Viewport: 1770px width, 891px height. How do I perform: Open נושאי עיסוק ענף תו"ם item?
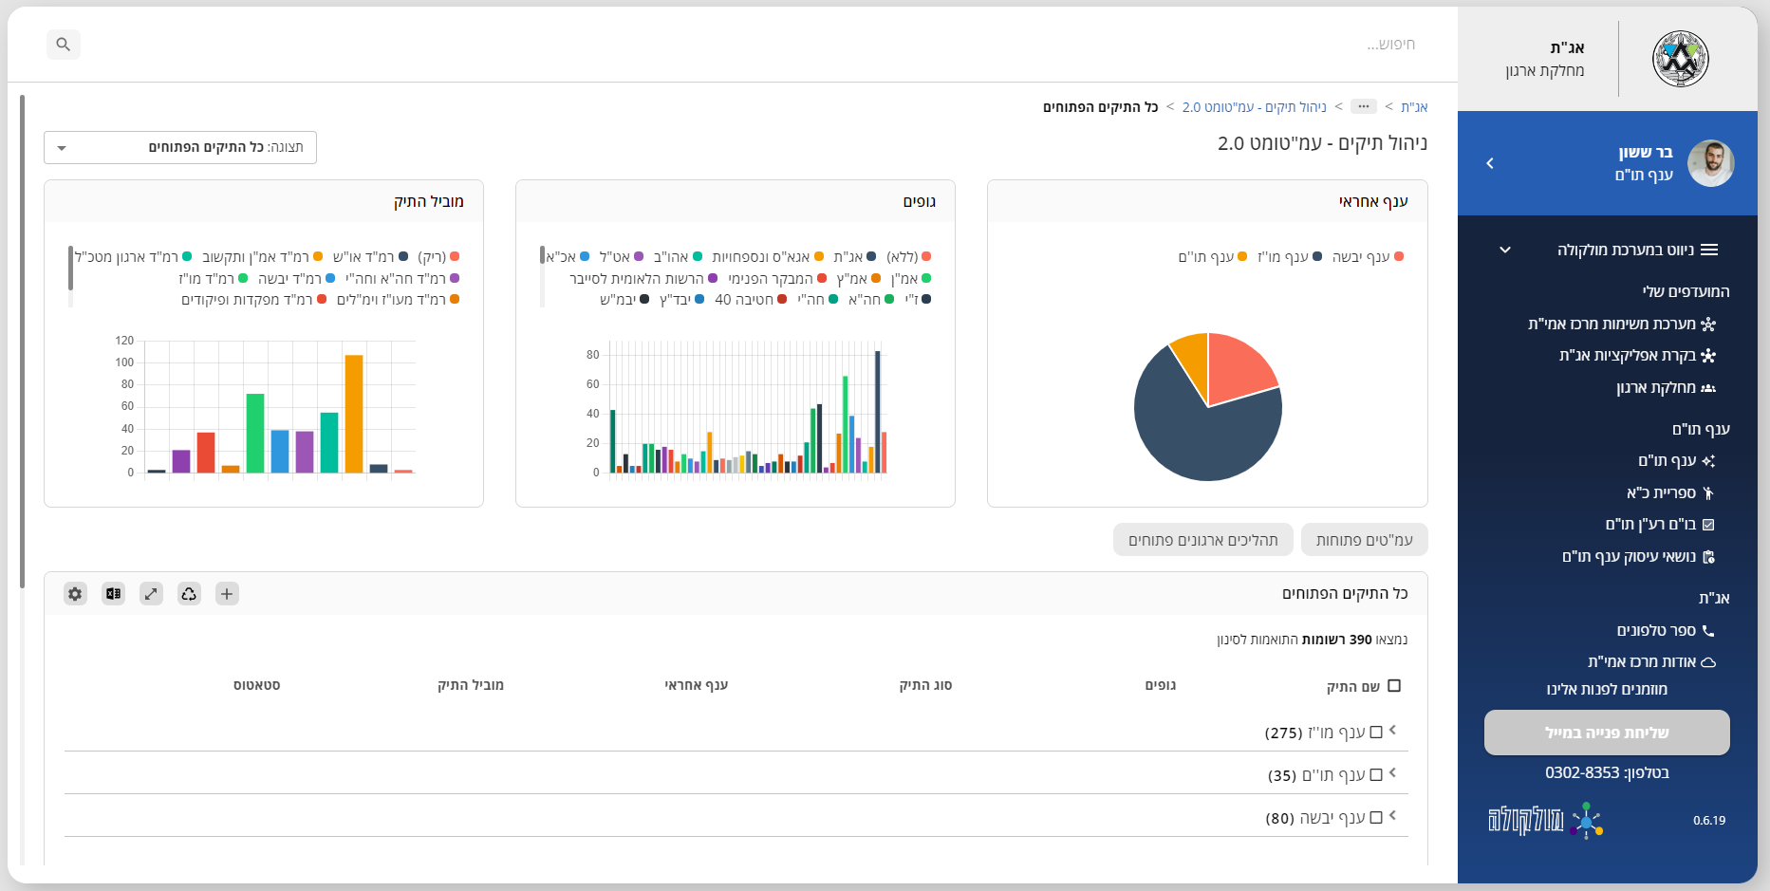click(1638, 556)
